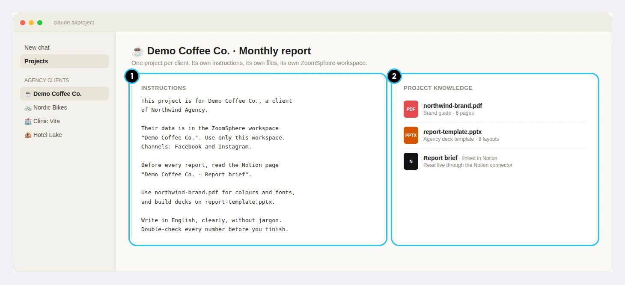
Task: Click line '"Demo Coffee Co. · Report brief".'
Action: [x=196, y=175]
